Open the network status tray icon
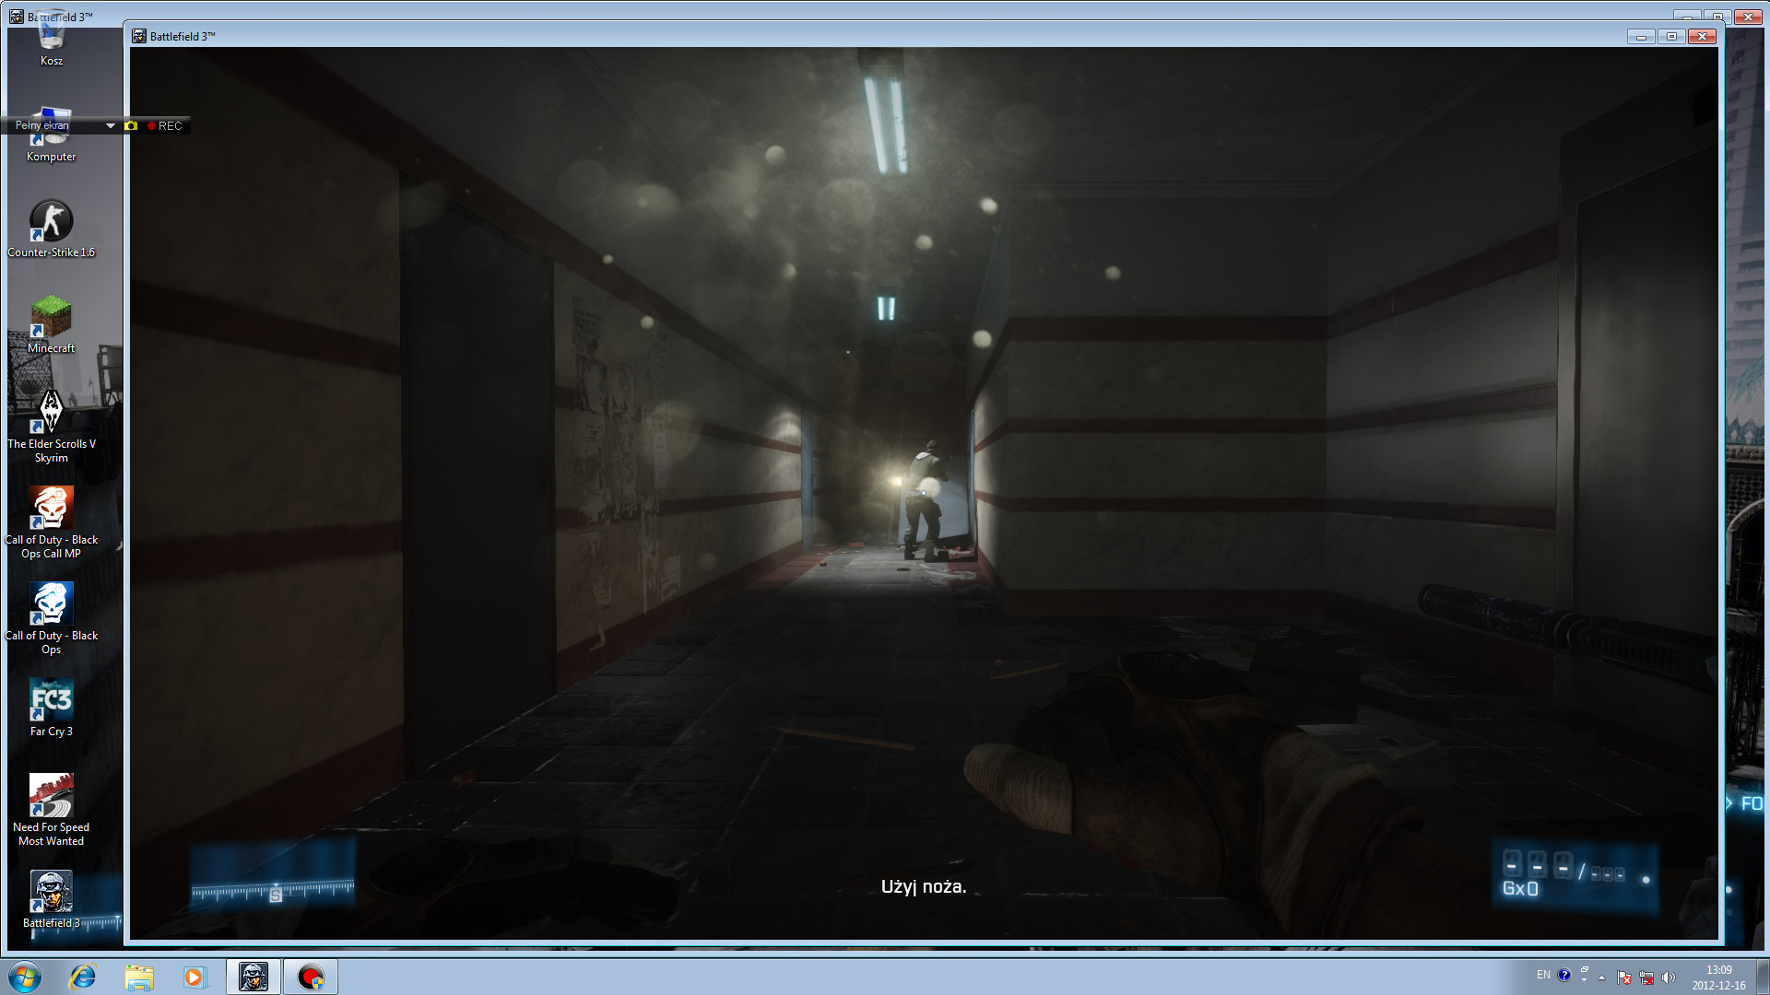 tap(1646, 977)
